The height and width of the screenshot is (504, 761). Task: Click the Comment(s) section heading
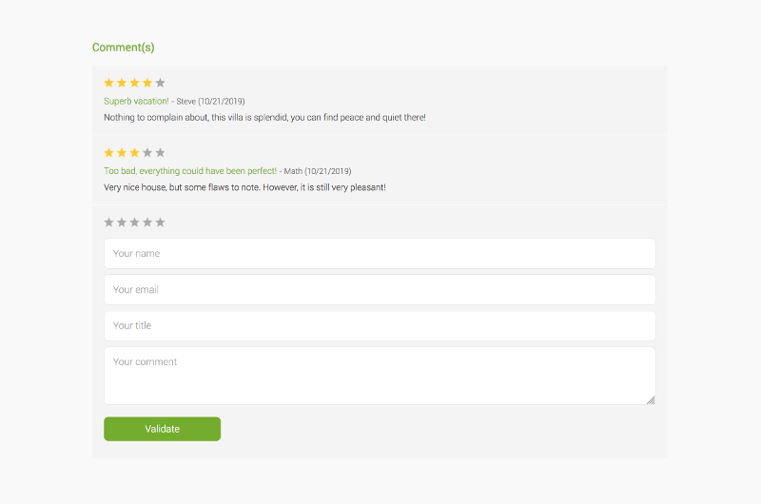[x=123, y=48]
